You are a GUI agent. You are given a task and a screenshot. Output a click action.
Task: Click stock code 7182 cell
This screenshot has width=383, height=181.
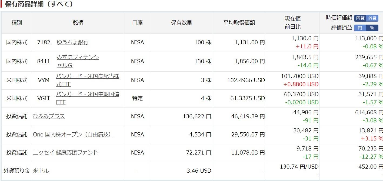pos(44,42)
